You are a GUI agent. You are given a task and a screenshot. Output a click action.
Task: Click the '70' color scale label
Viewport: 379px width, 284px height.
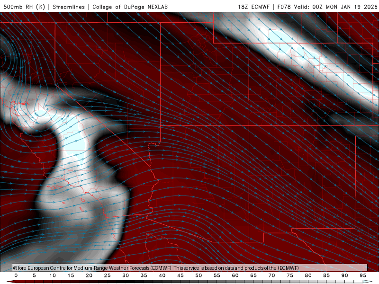pyautogui.click(x=271, y=275)
